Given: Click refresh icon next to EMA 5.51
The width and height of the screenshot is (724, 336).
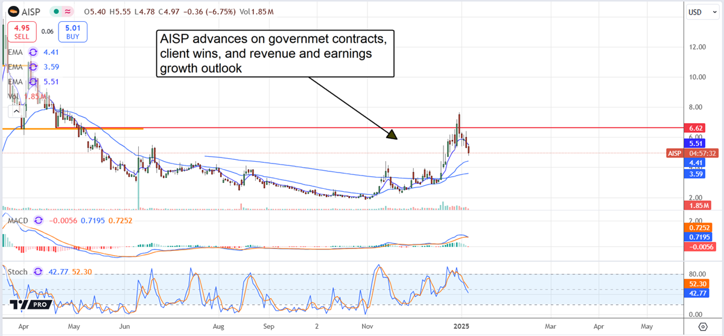Looking at the screenshot, I should [33, 81].
